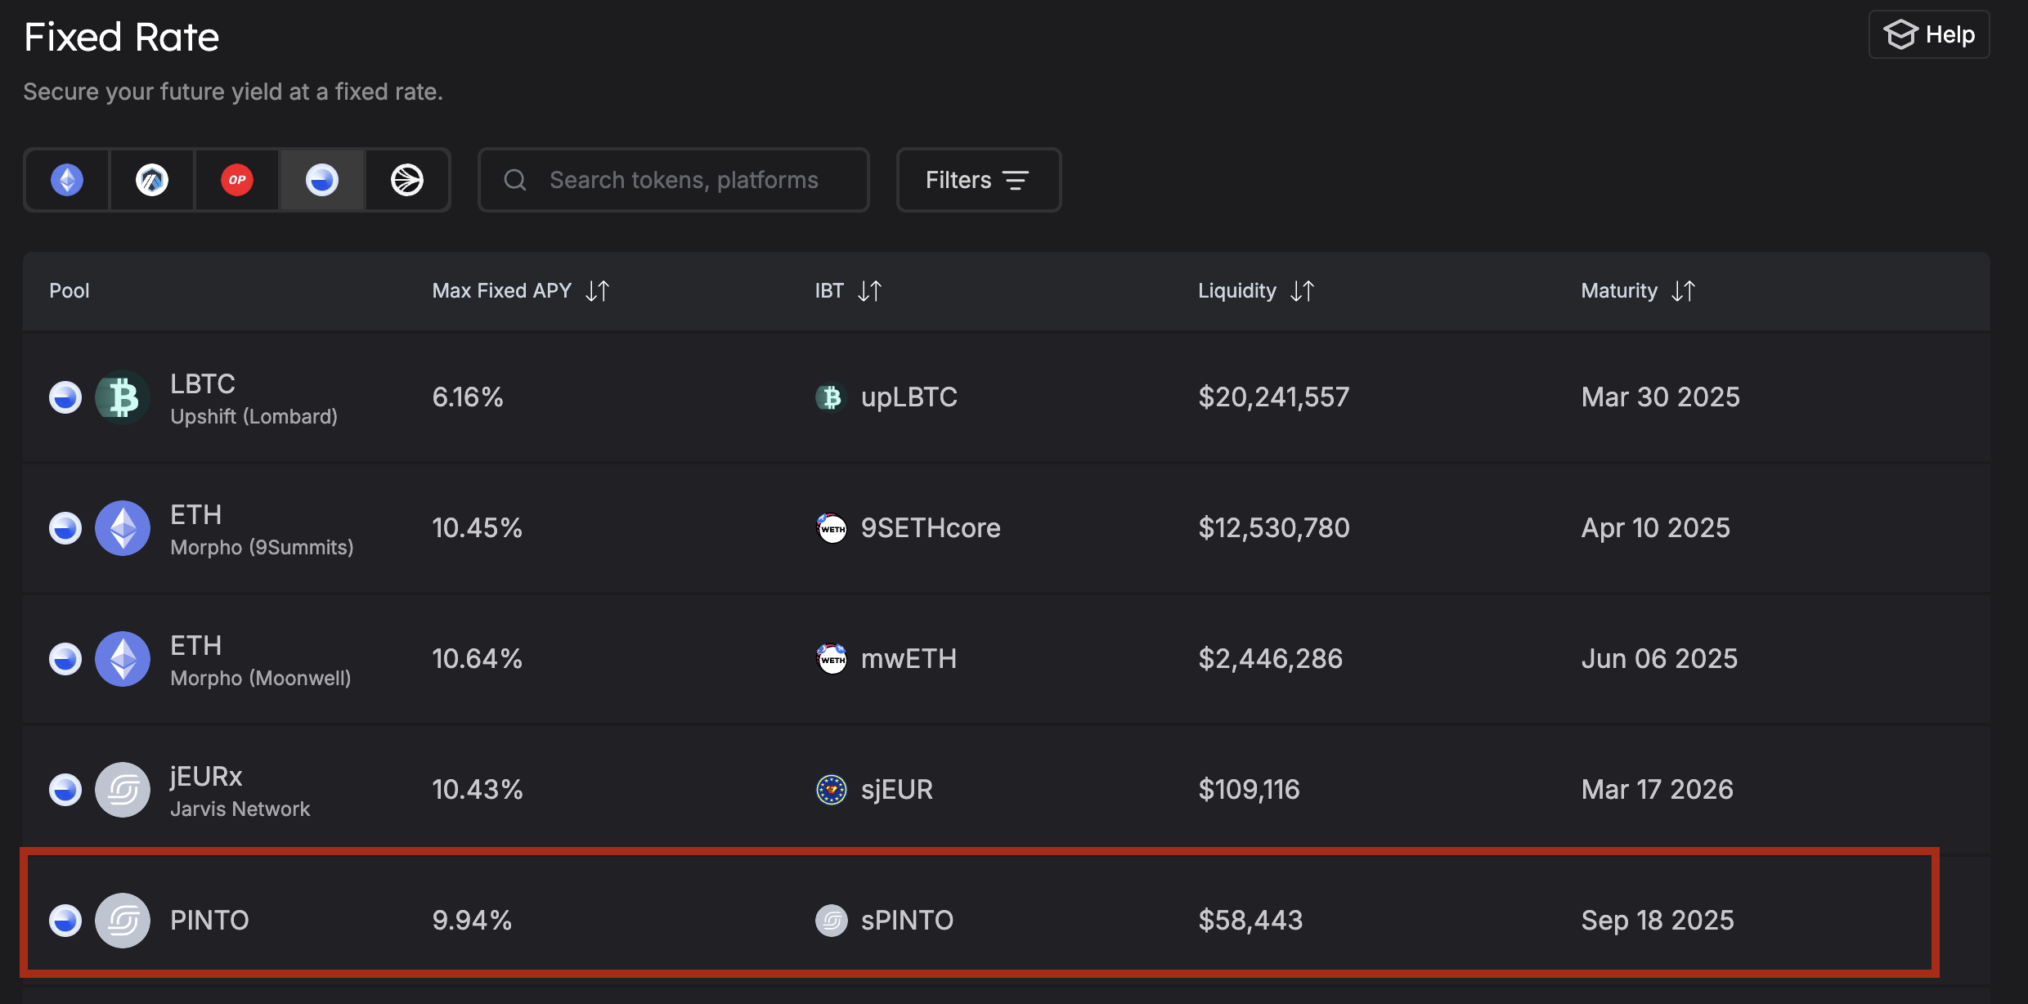The height and width of the screenshot is (1004, 2028).
Task: Sort pools by Maturity arrows
Action: 1683,291
